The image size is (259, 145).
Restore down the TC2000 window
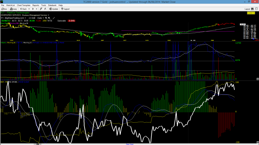[249, 2]
